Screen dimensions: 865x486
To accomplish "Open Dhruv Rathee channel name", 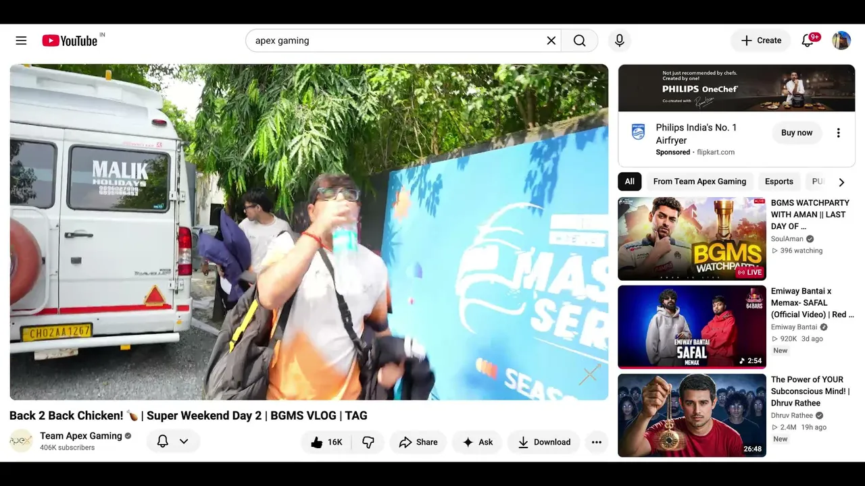I will 792,416.
